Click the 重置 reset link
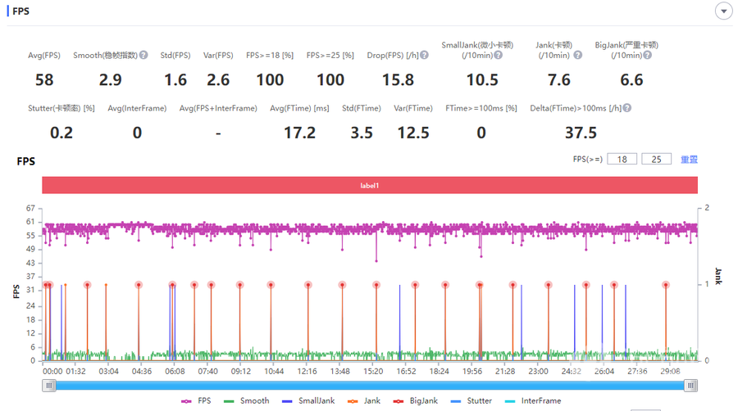The image size is (738, 411). click(x=689, y=160)
